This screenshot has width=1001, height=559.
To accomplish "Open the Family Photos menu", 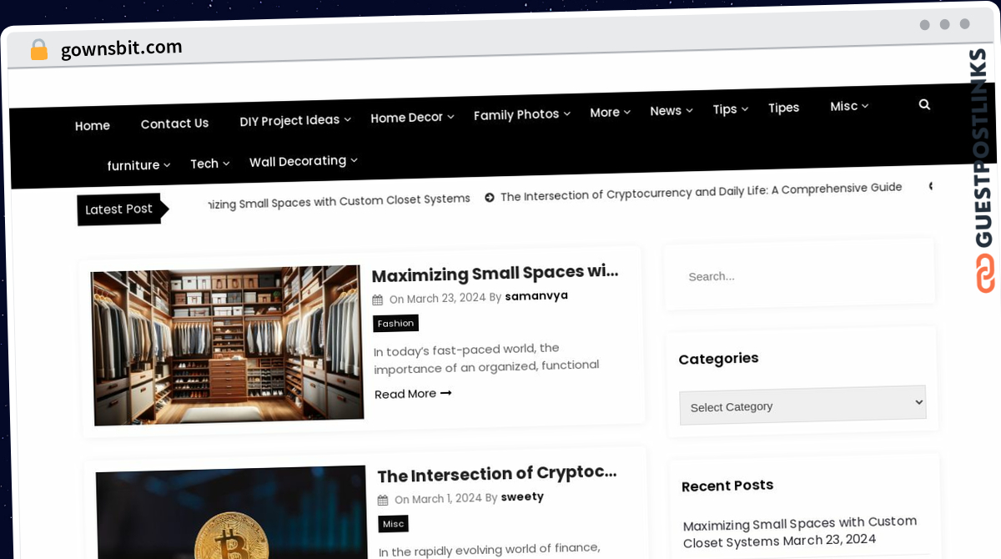I will point(516,114).
